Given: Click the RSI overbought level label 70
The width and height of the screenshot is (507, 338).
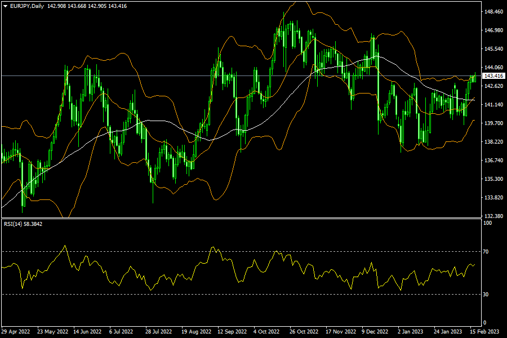Looking at the screenshot, I should point(486,252).
